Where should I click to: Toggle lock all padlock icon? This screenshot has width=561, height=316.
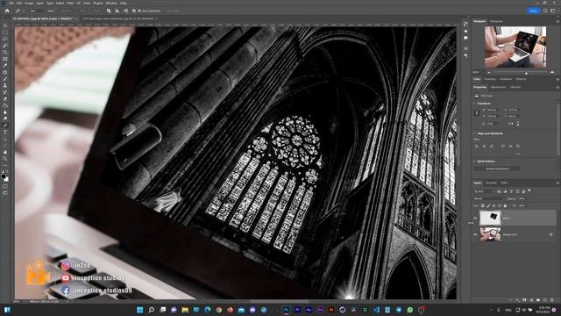coord(505,205)
